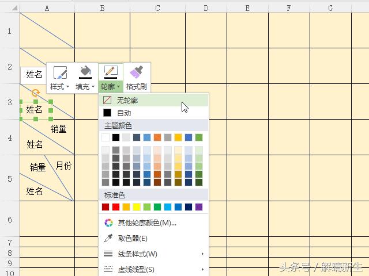This screenshot has width=369, height=276.
Task: Pick the light blue standard color swatch
Action: point(168,207)
